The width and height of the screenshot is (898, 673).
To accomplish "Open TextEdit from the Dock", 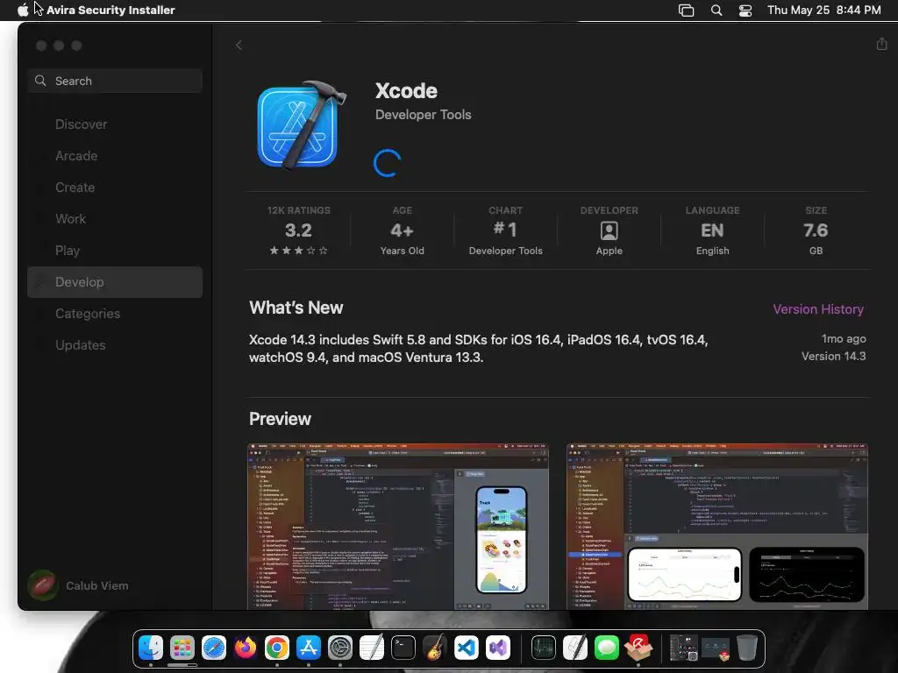I will coord(371,648).
